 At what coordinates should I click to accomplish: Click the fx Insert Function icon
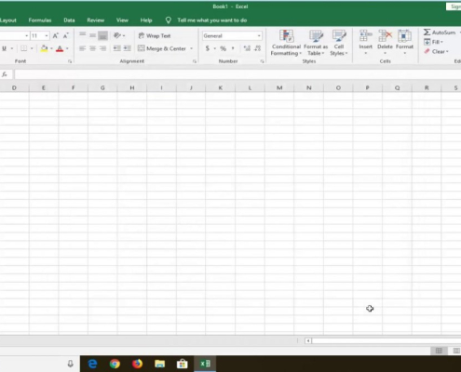coord(5,74)
